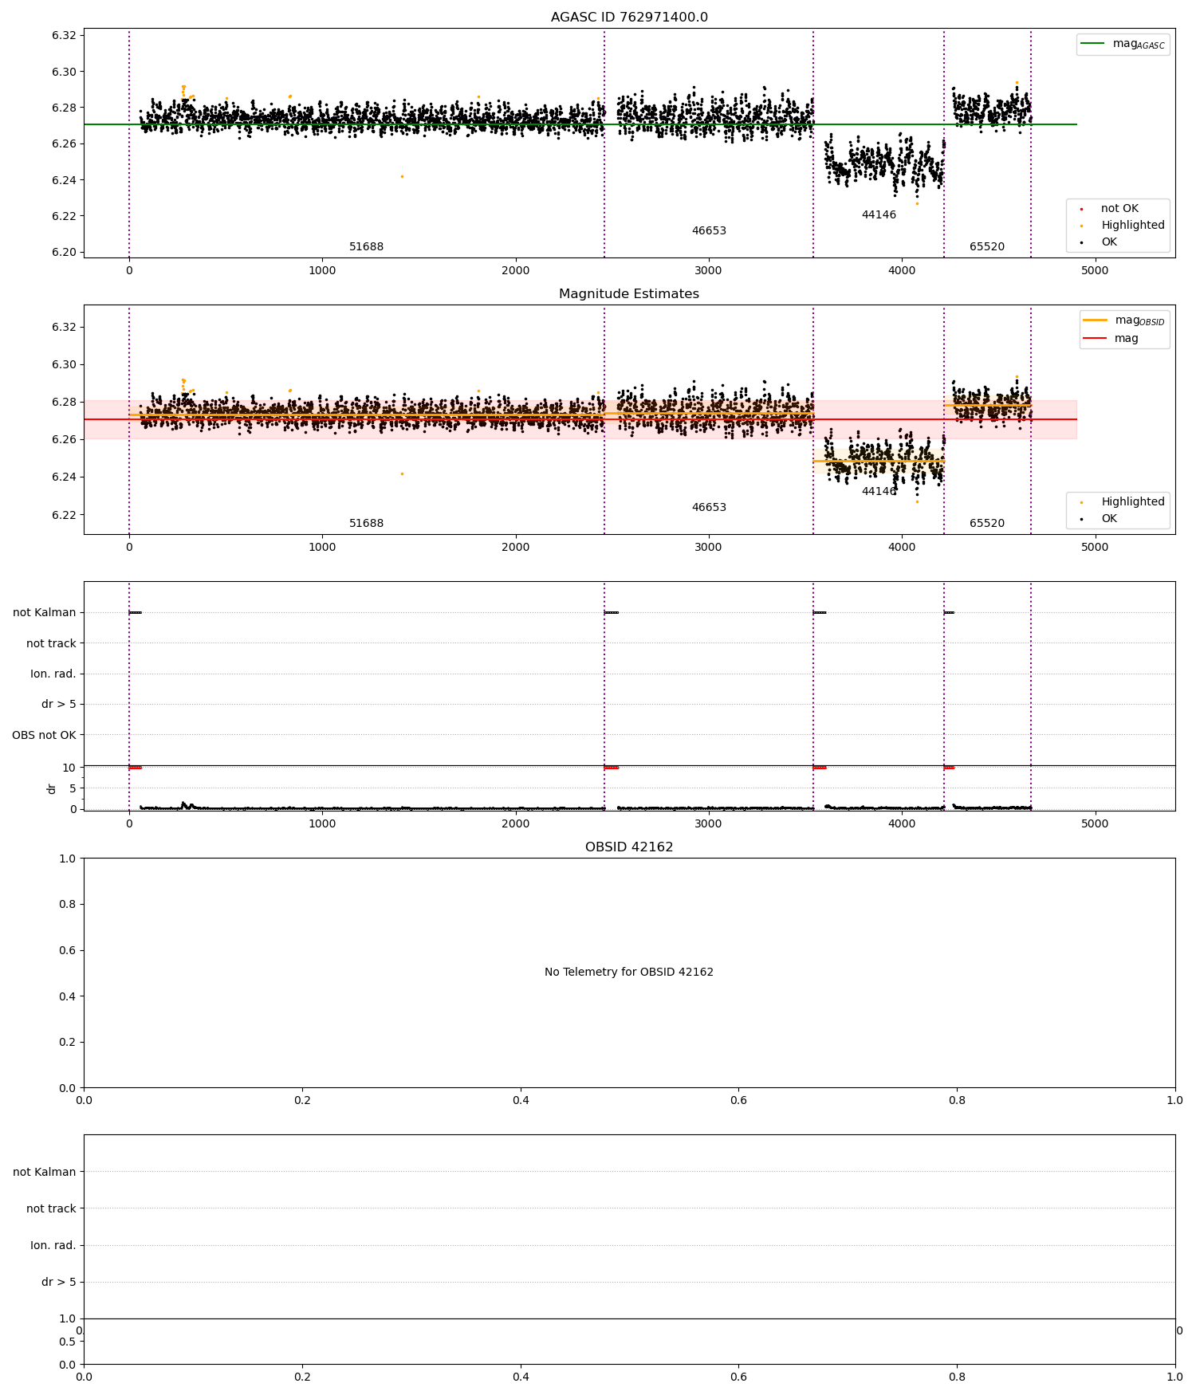Click the 46653 OBSID label in top plot

[x=709, y=231]
